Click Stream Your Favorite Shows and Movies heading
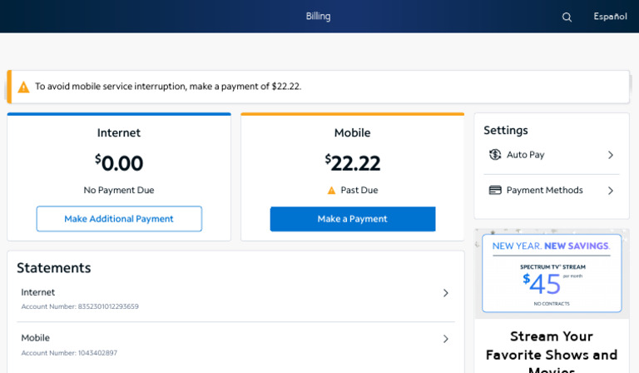This screenshot has height=373, width=639. (x=552, y=354)
